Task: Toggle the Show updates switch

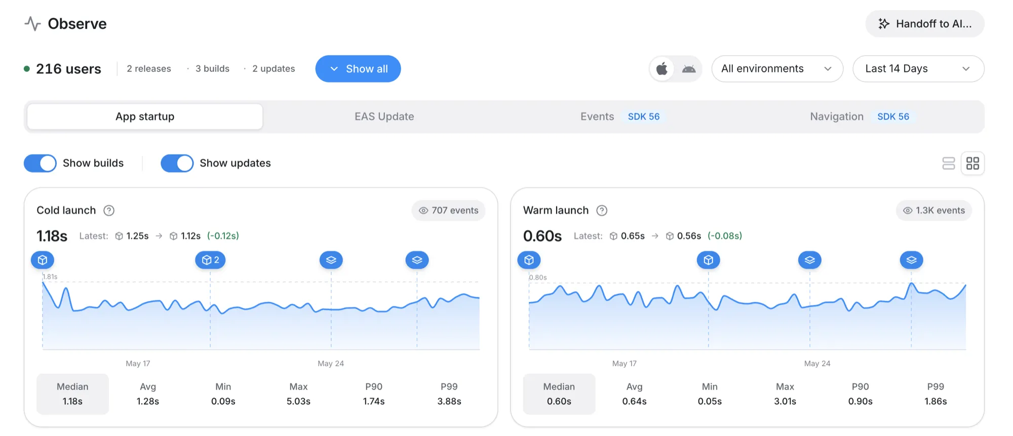Action: pyautogui.click(x=177, y=163)
